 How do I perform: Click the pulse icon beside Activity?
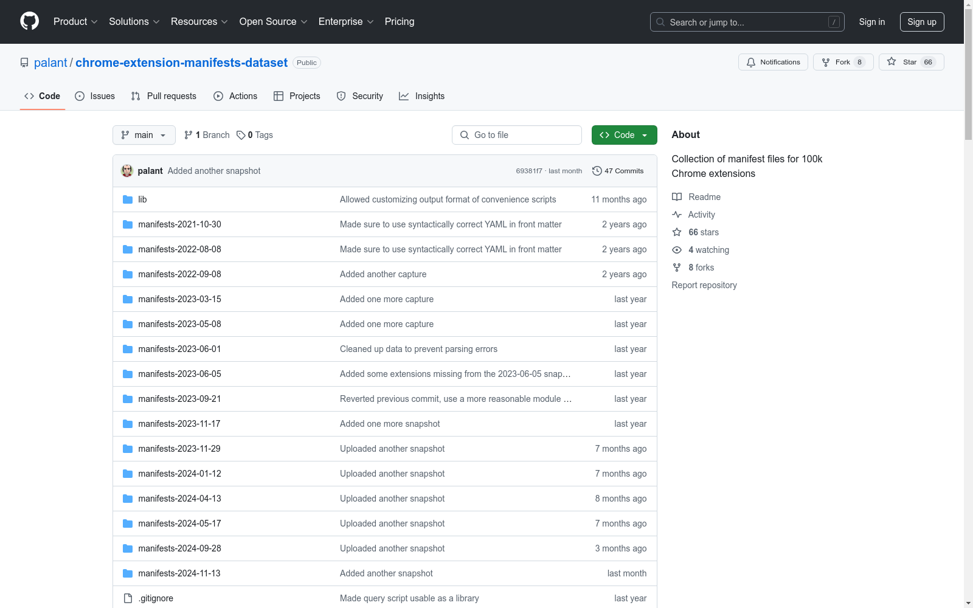pyautogui.click(x=677, y=215)
